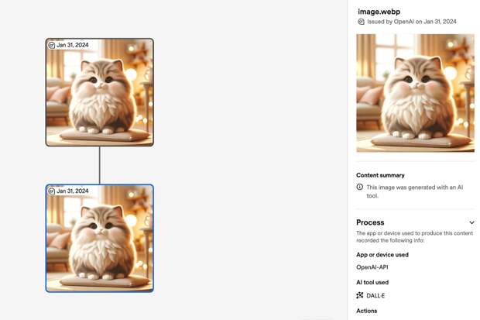Select the highlighted bottom cat image node
Viewport: 480px width, 320px height.
pos(100,238)
